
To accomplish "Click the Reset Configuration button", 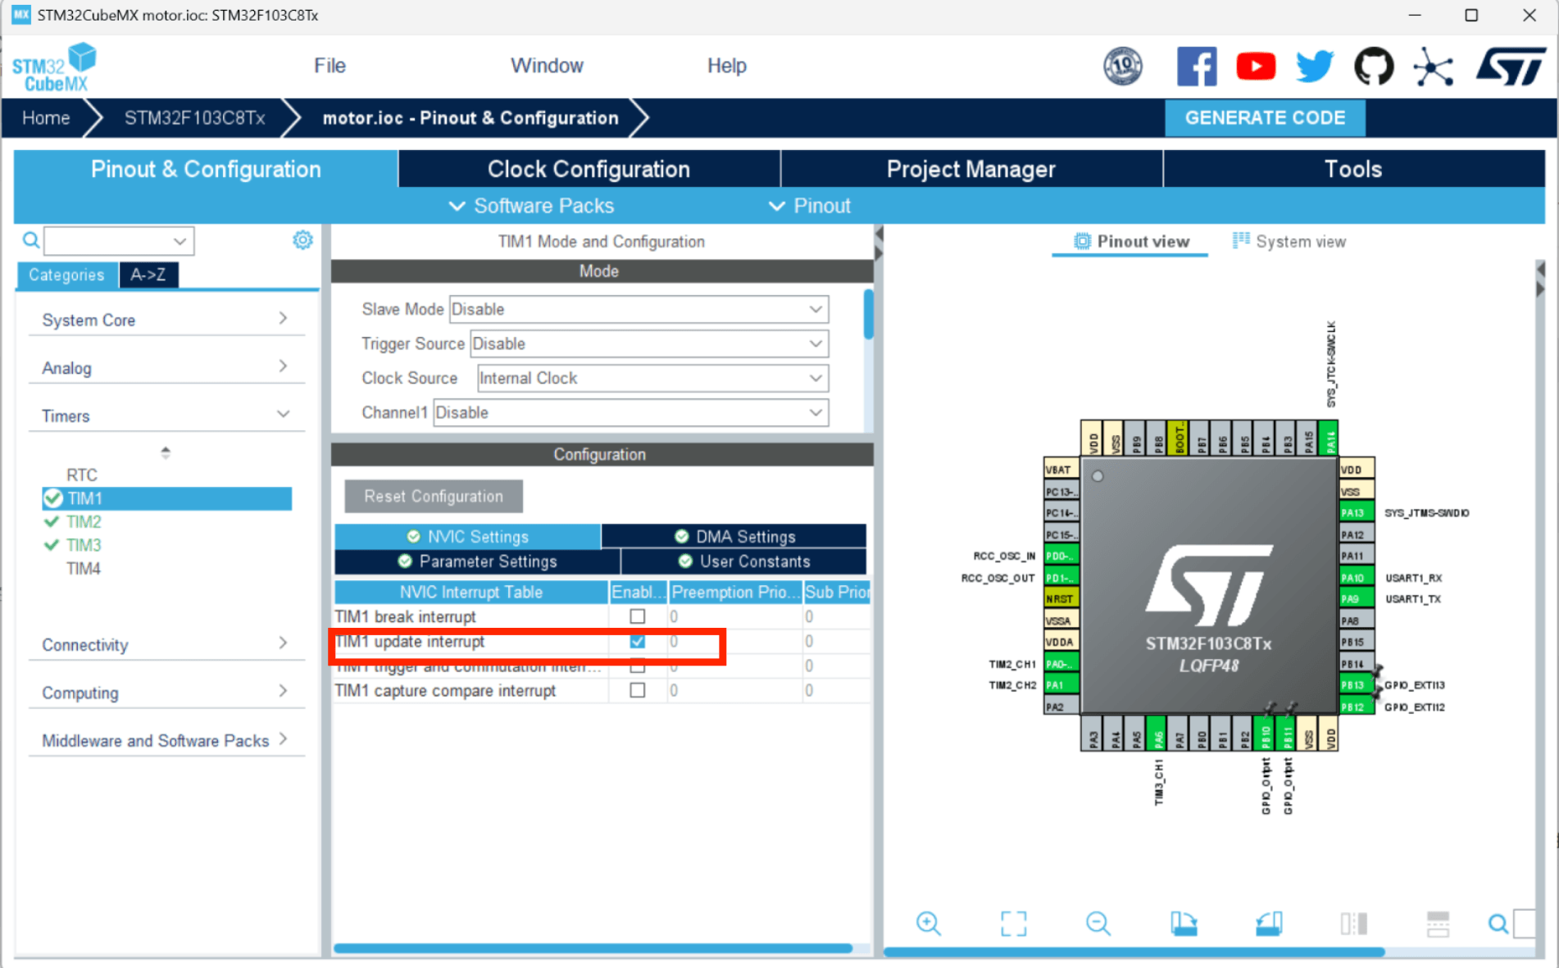I will click(x=434, y=496).
